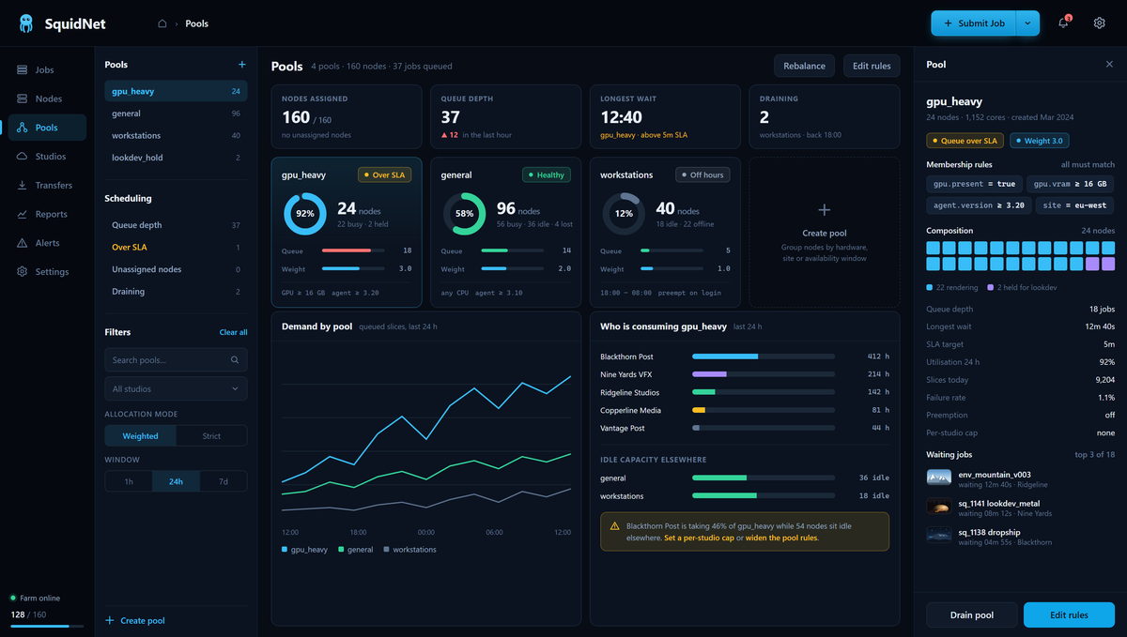Click the plus icon beside bottom Create pool
This screenshot has height=637, width=1127.
tap(110, 621)
